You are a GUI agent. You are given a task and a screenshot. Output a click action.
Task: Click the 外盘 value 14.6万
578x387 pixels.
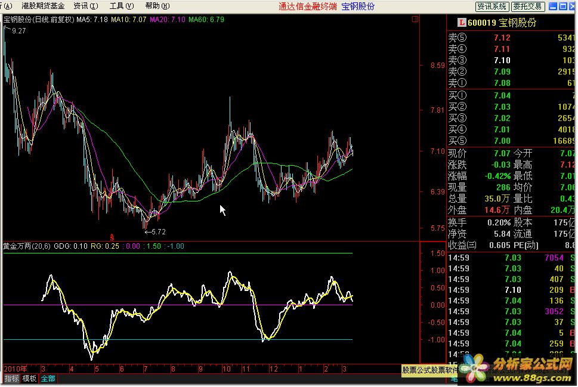pos(497,210)
